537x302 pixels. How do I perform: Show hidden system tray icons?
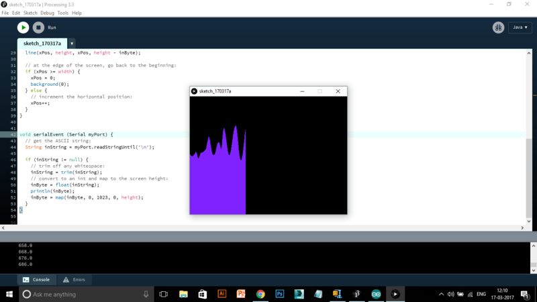[441, 294]
